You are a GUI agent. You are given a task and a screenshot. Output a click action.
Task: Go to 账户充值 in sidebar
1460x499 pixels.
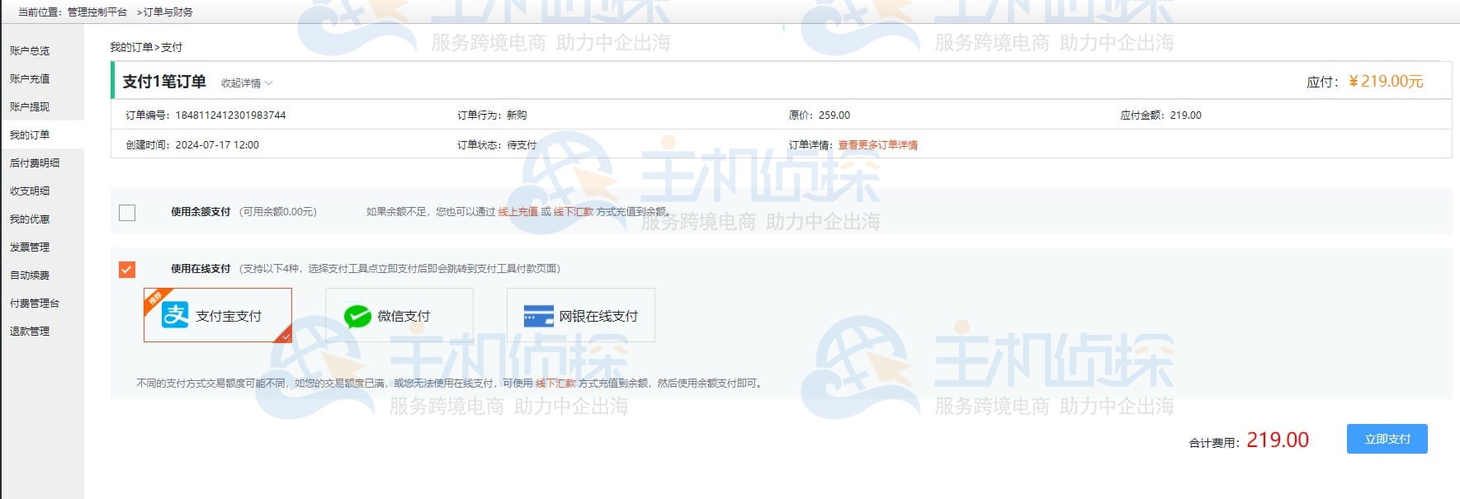[x=30, y=78]
